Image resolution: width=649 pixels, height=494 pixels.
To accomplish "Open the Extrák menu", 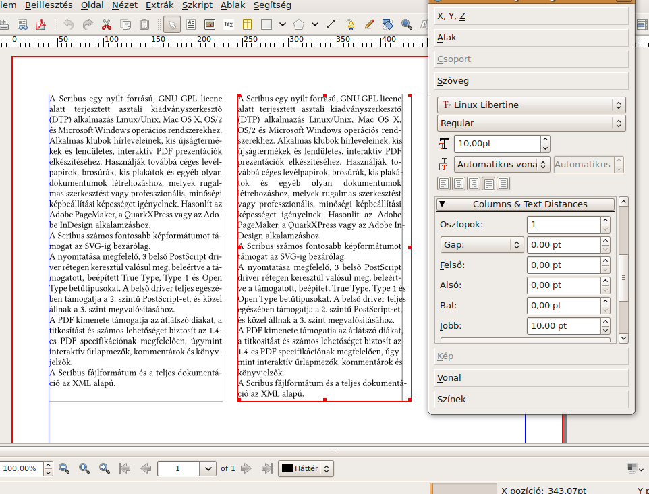I will click(159, 5).
